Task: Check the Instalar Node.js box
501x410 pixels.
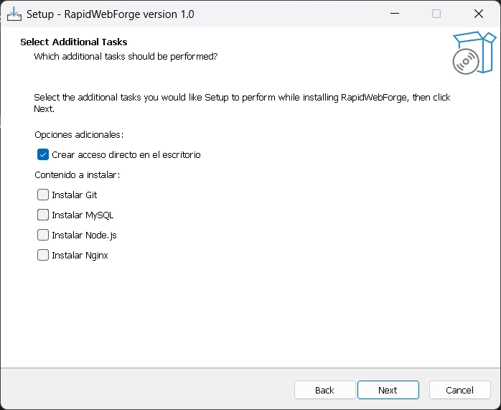Action: coord(43,236)
